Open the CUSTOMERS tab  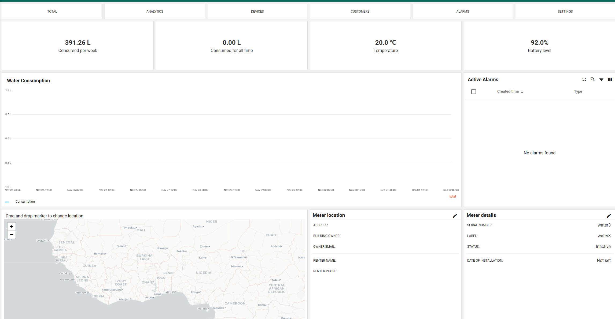coord(360,12)
